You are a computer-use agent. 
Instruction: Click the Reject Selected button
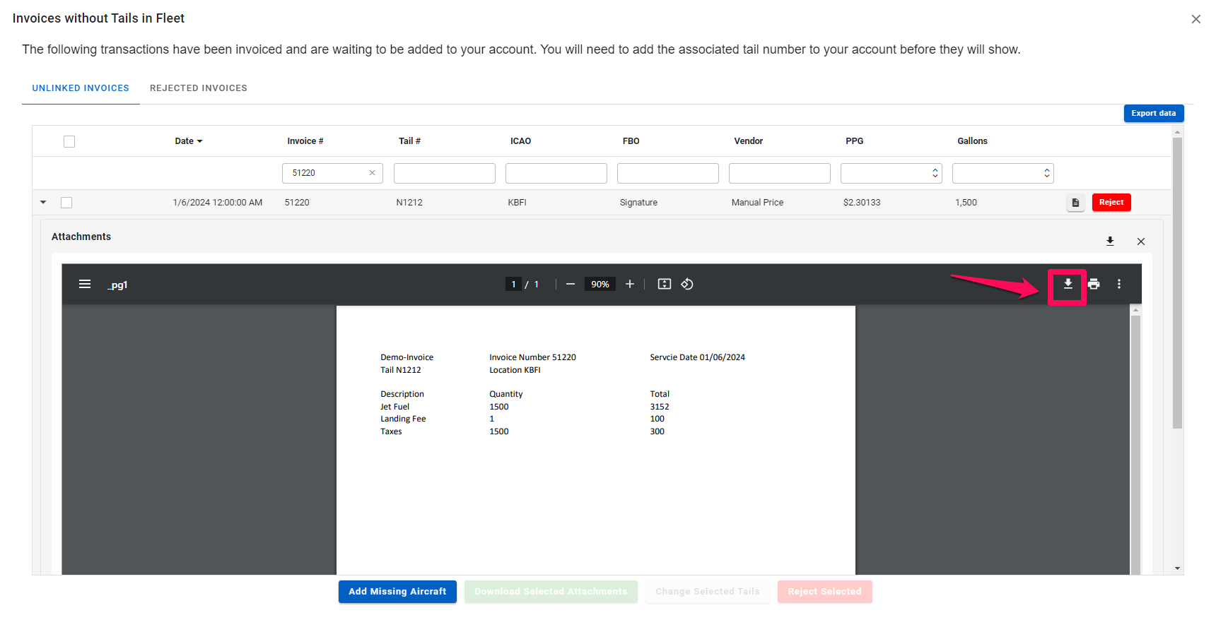[825, 592]
